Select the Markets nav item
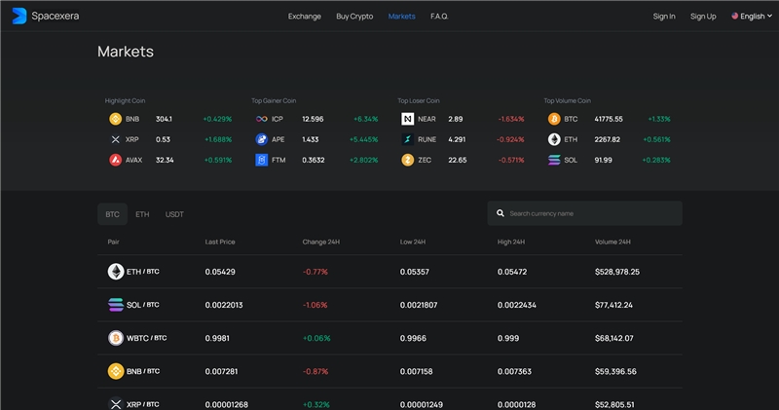Image resolution: width=779 pixels, height=410 pixels. click(x=401, y=17)
